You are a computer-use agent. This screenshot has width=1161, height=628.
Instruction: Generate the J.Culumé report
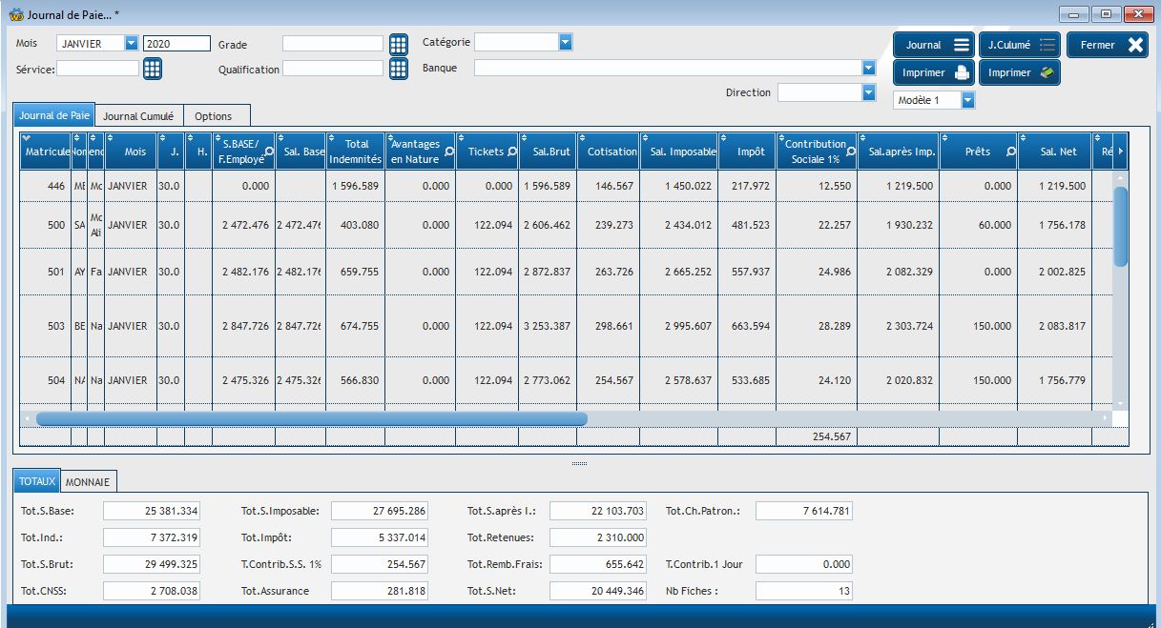click(x=1019, y=45)
